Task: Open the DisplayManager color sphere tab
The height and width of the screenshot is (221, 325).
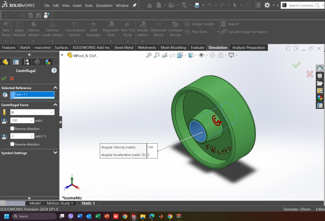Action: coord(48,62)
